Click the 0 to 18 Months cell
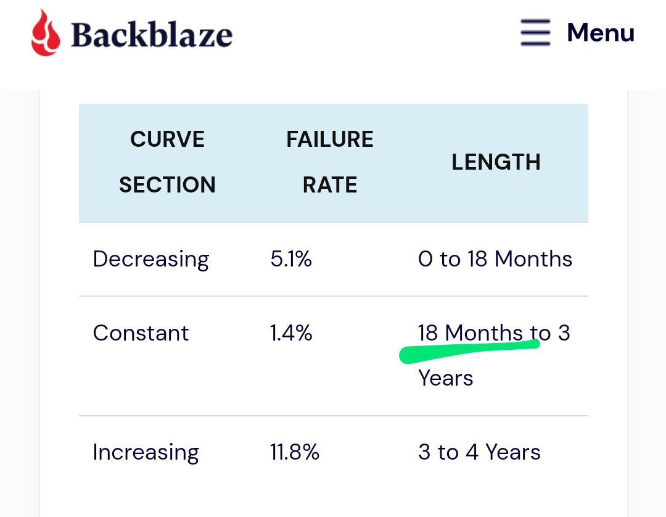Screen dimensions: 666x517 (x=495, y=258)
